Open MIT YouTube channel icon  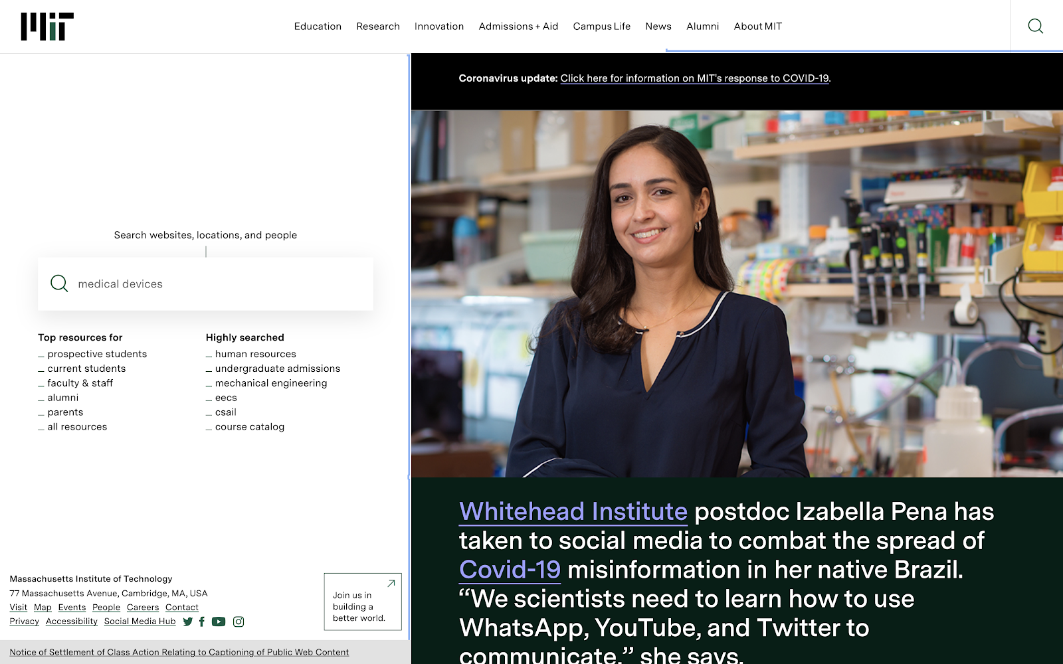[x=219, y=622]
